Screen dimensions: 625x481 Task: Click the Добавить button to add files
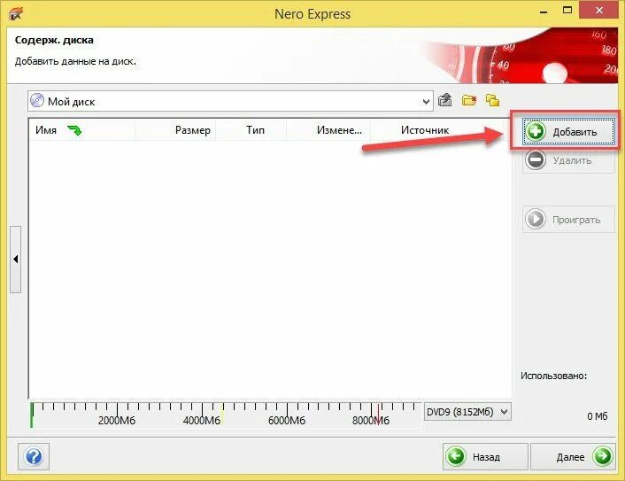(568, 132)
